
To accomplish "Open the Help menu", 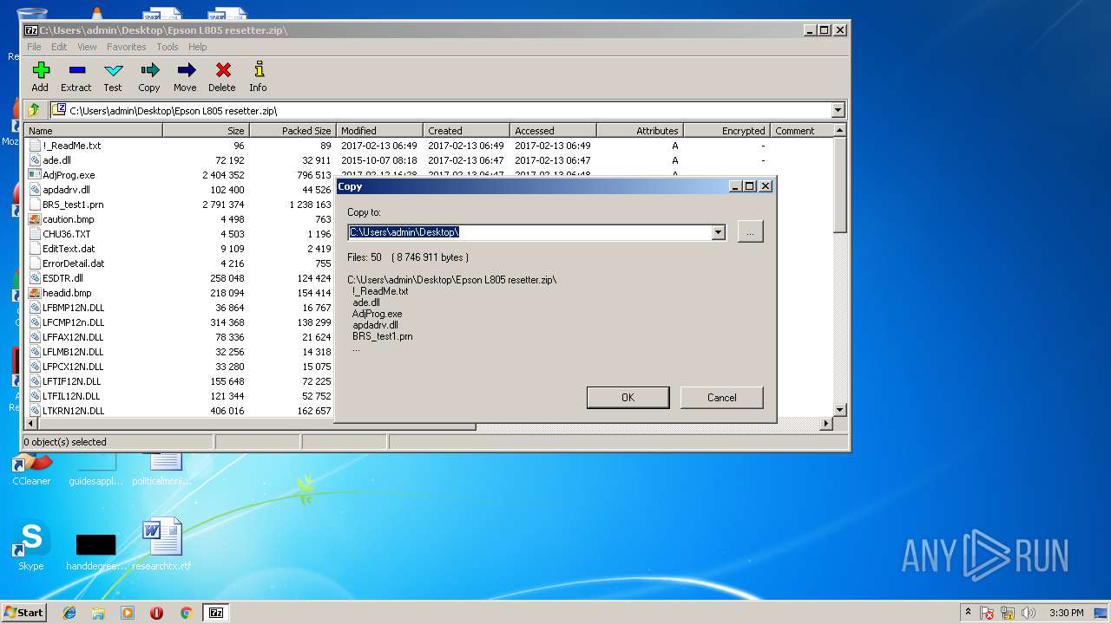I will click(198, 47).
